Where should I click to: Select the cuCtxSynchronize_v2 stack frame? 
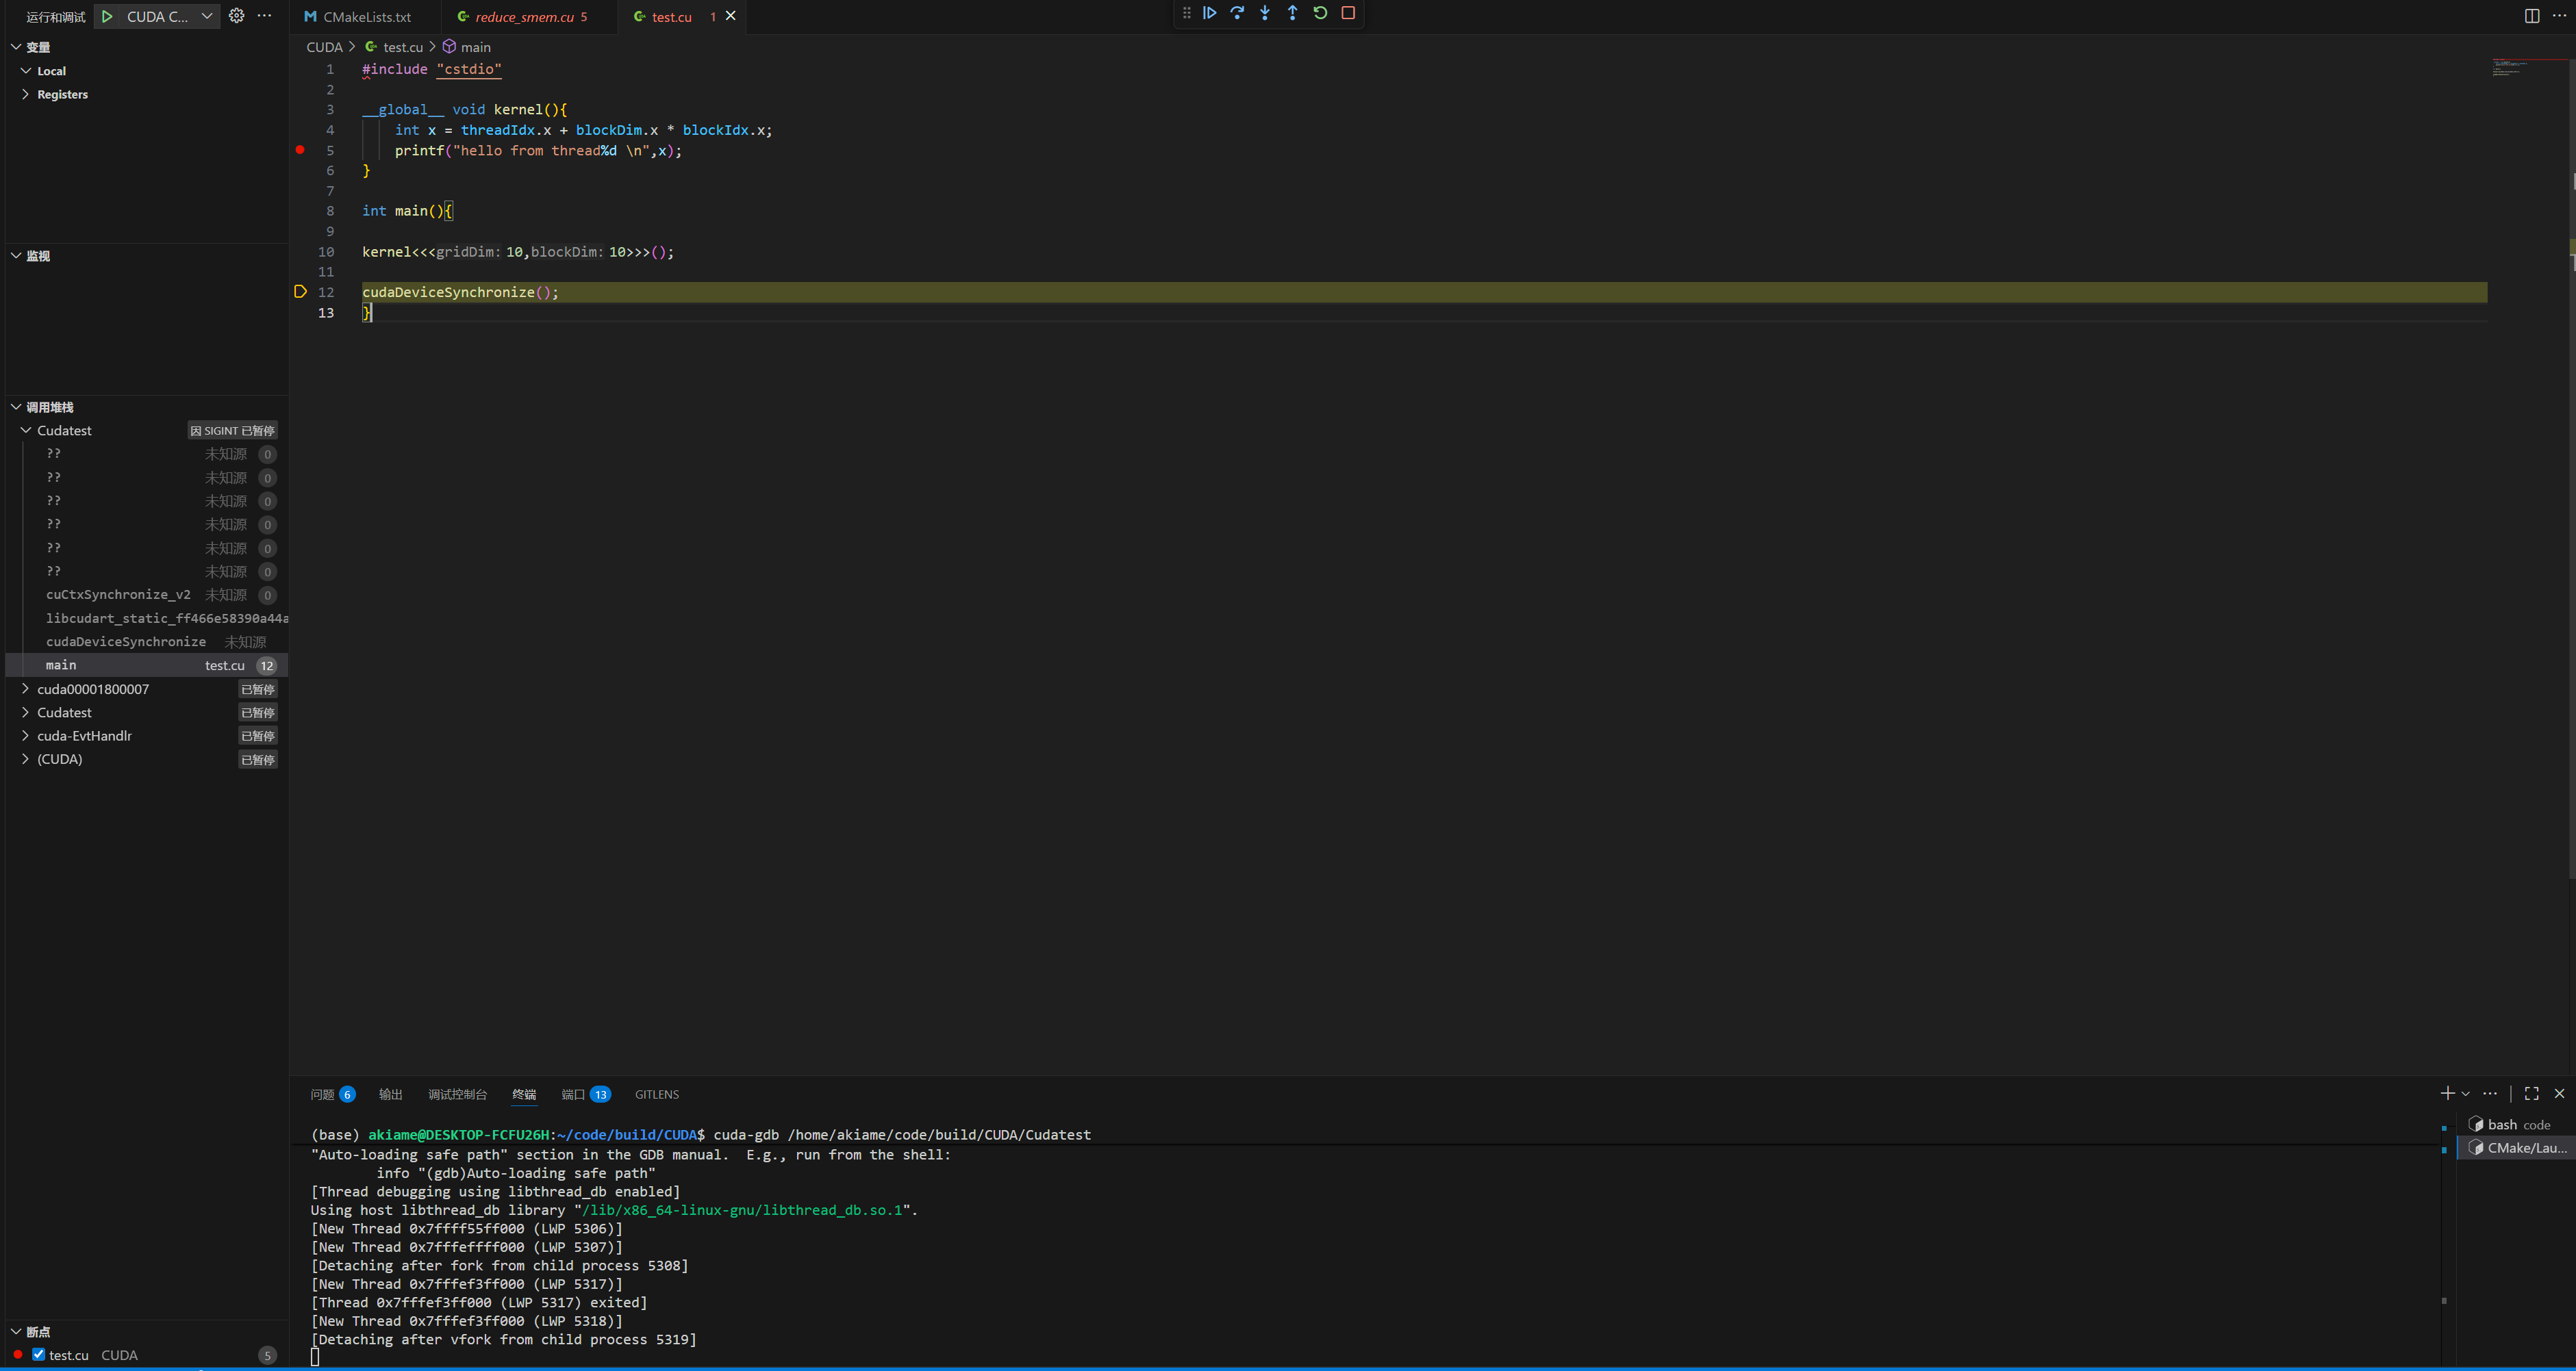118,595
